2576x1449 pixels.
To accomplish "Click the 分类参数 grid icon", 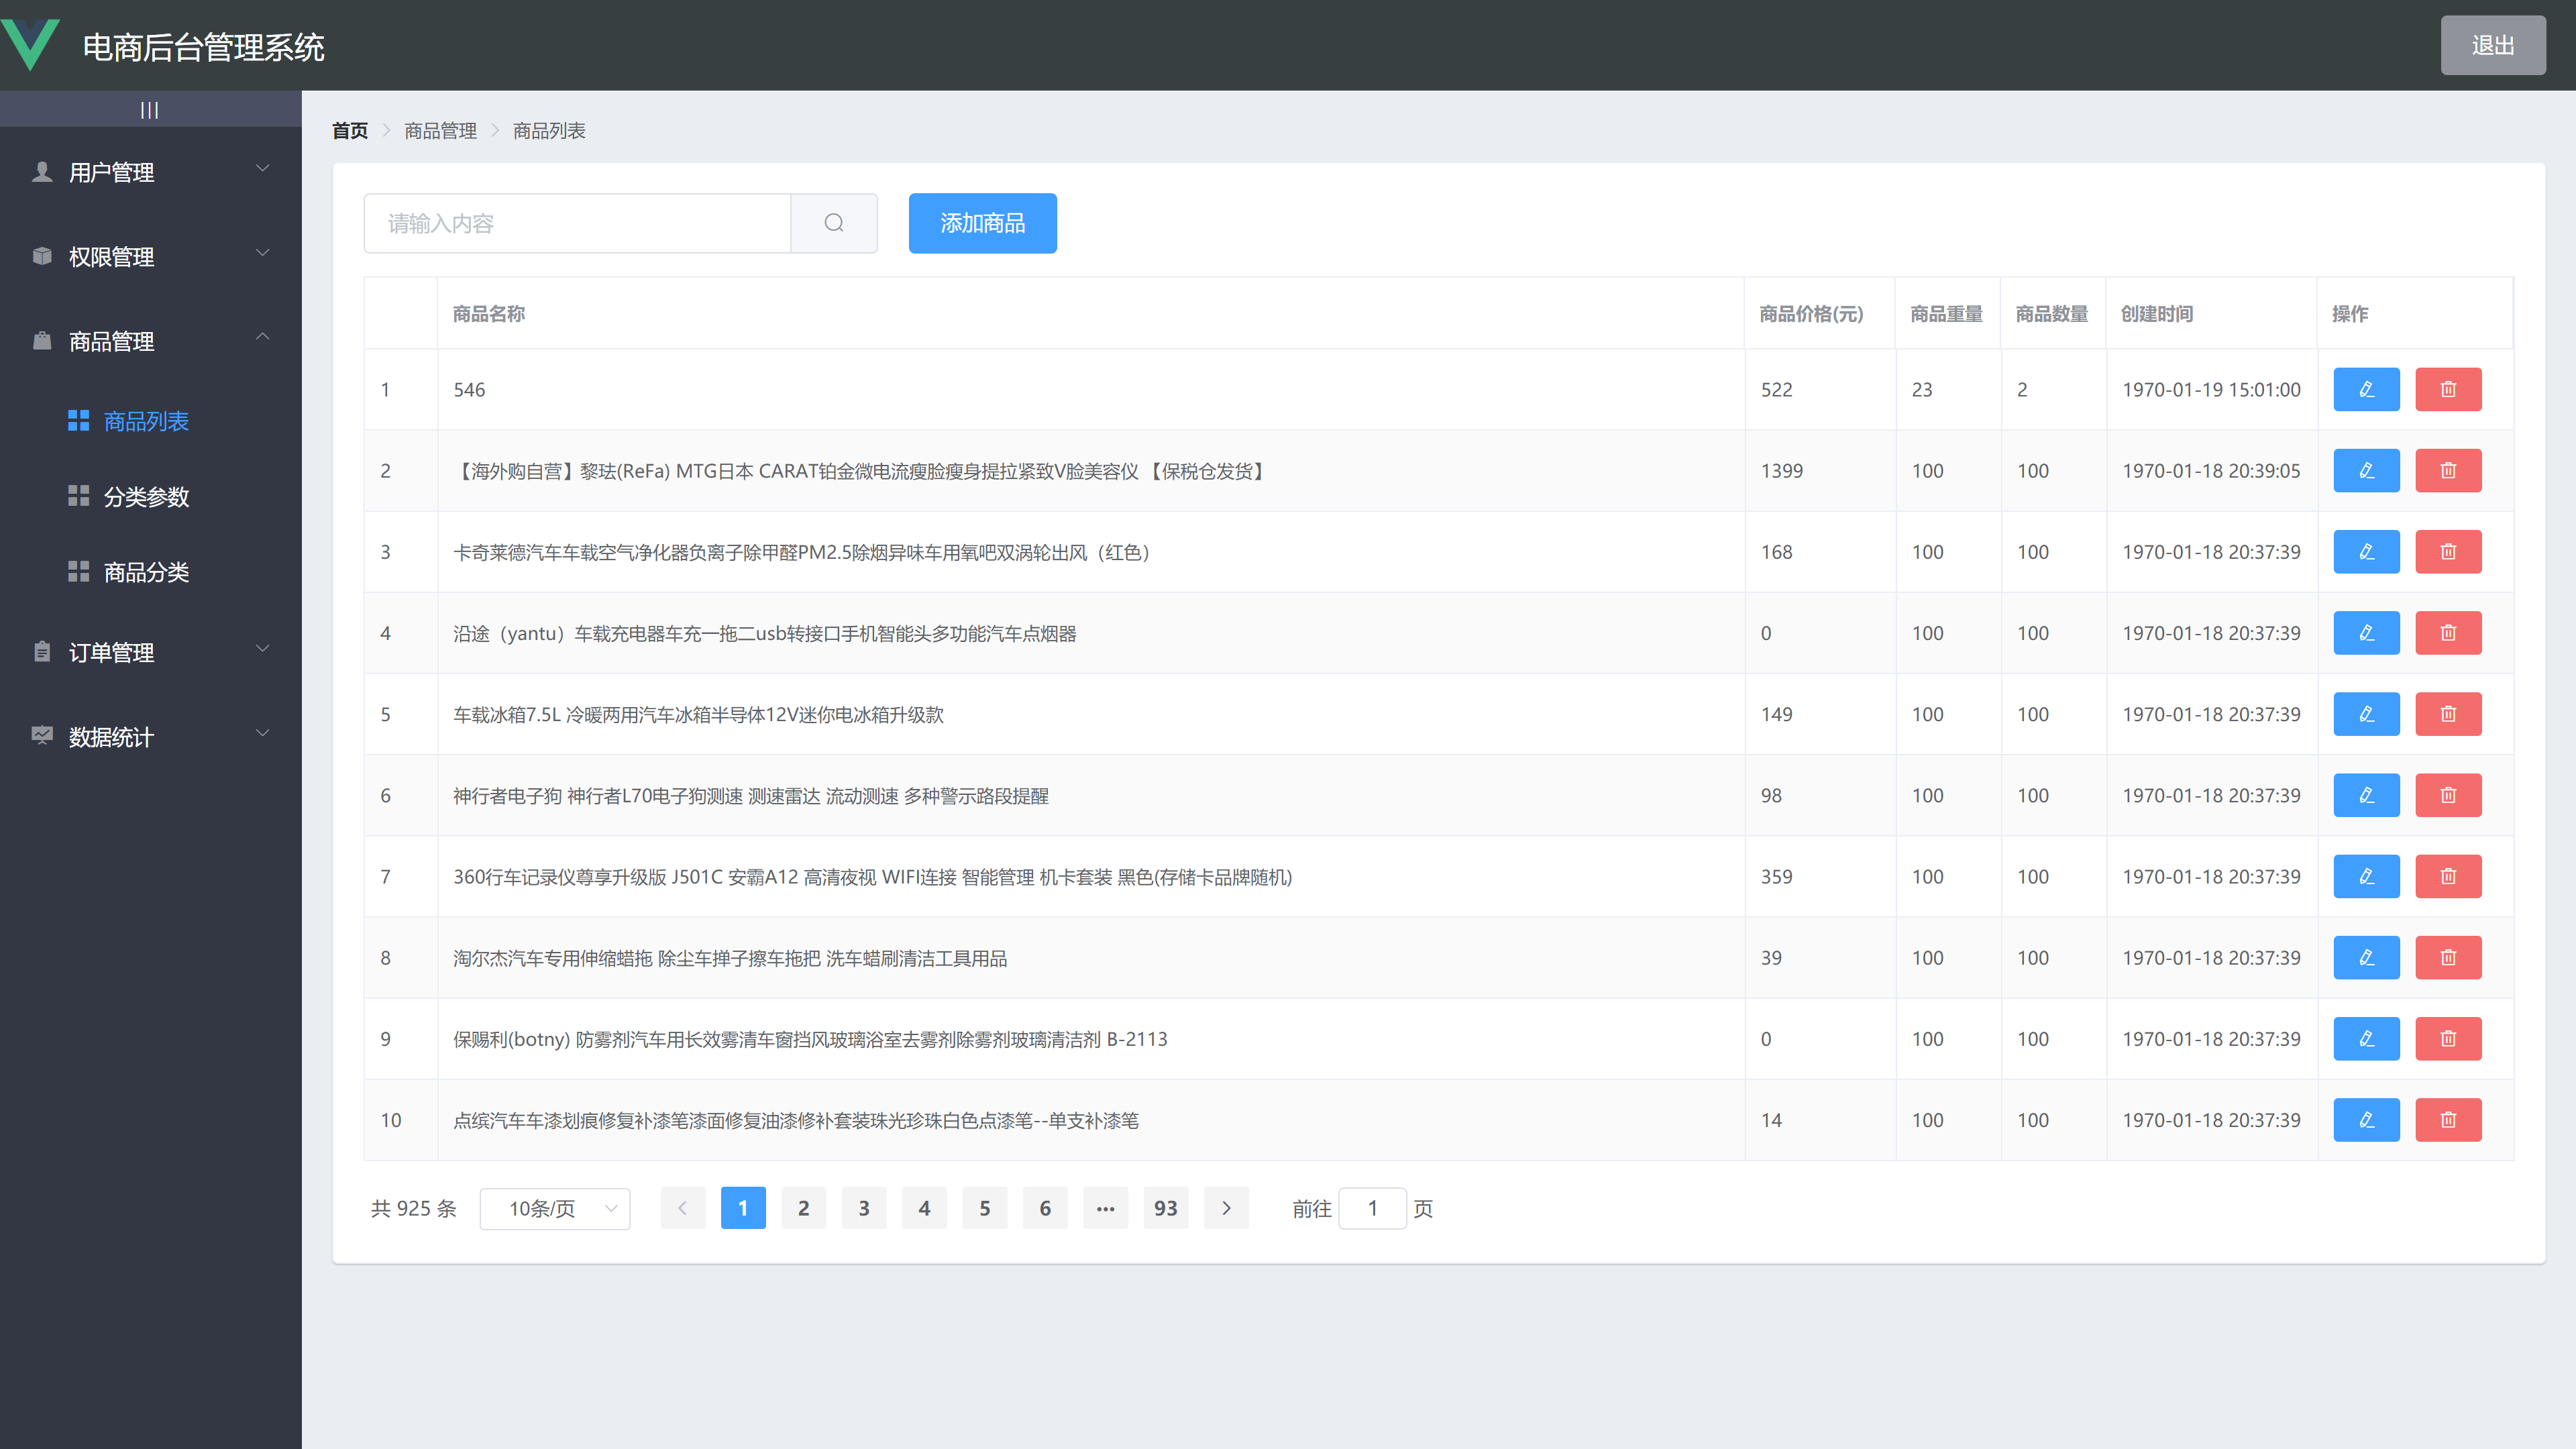I will click(79, 496).
